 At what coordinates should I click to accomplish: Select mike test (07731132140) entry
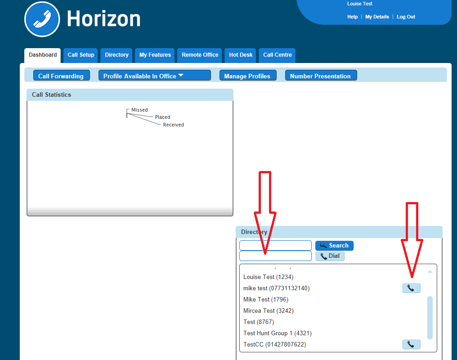point(276,288)
